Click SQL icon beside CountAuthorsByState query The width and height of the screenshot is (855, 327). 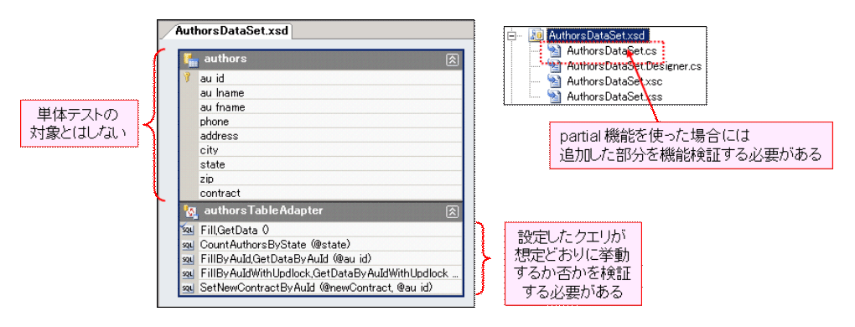click(188, 245)
